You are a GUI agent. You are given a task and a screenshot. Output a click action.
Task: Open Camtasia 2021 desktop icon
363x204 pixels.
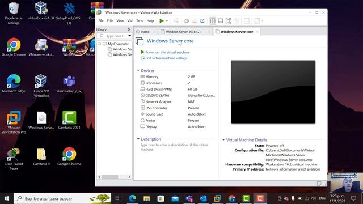coord(69,120)
